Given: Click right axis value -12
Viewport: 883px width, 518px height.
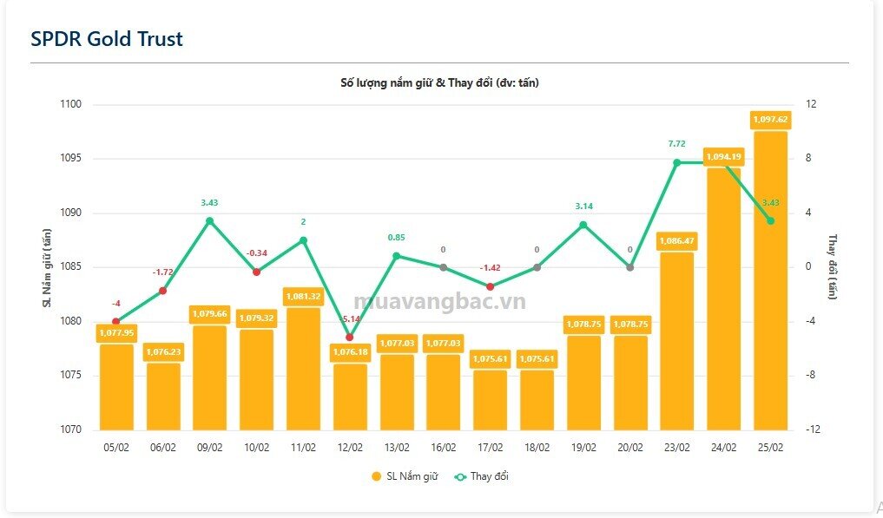Looking at the screenshot, I should coord(814,429).
